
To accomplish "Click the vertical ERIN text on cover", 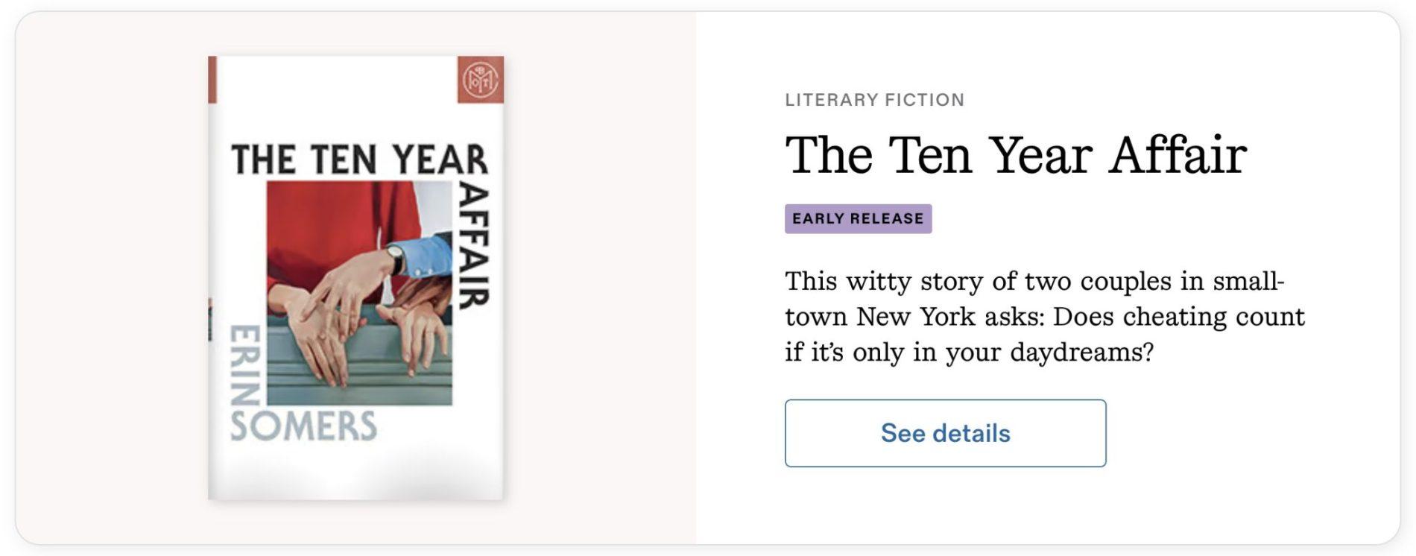I will pos(244,365).
